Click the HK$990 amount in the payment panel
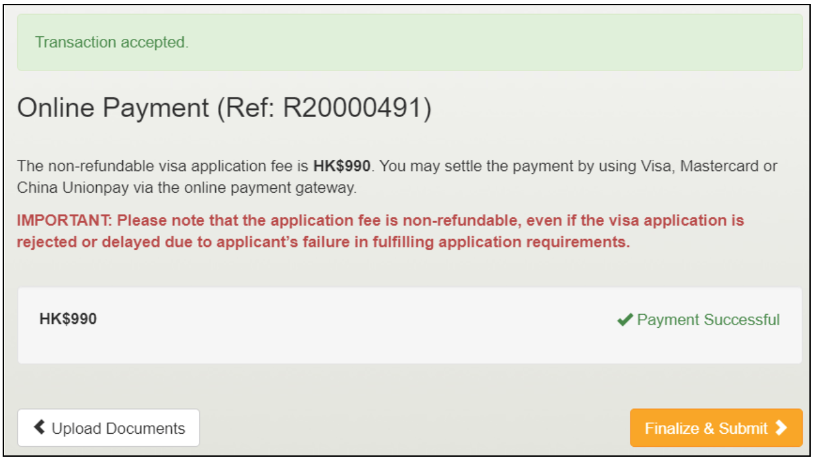816x462 pixels. [68, 319]
